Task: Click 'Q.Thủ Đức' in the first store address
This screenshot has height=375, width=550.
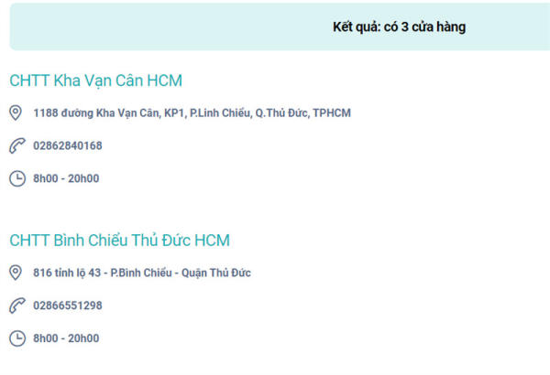Action: 282,112
